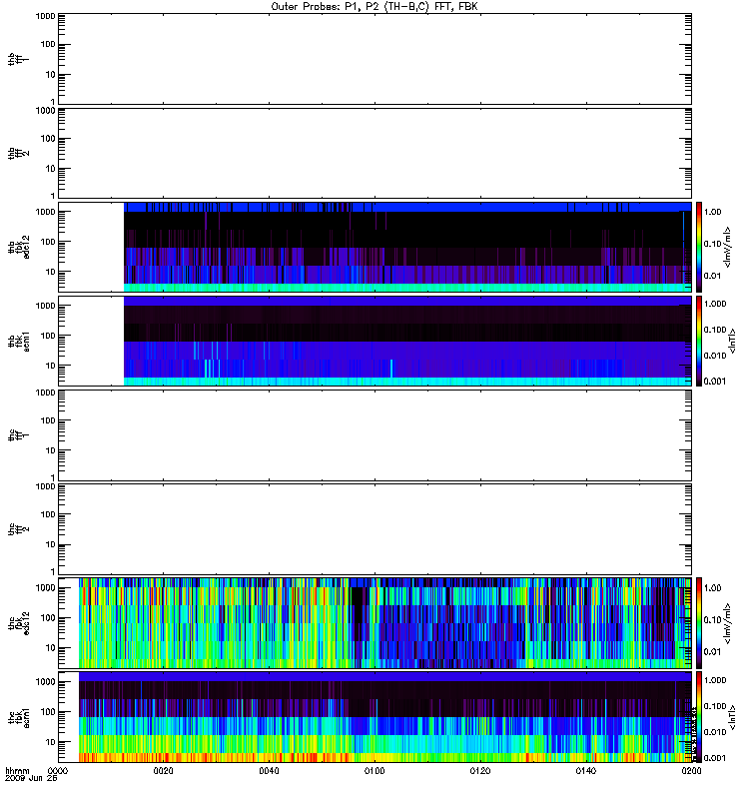Click the '0000' time axis label
This screenshot has width=749, height=799.
click(58, 770)
